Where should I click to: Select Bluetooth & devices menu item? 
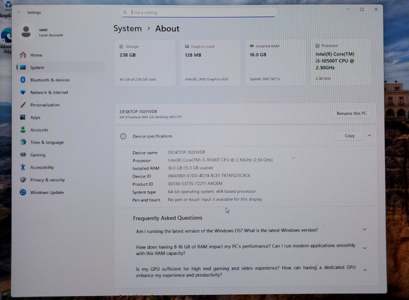click(x=60, y=80)
